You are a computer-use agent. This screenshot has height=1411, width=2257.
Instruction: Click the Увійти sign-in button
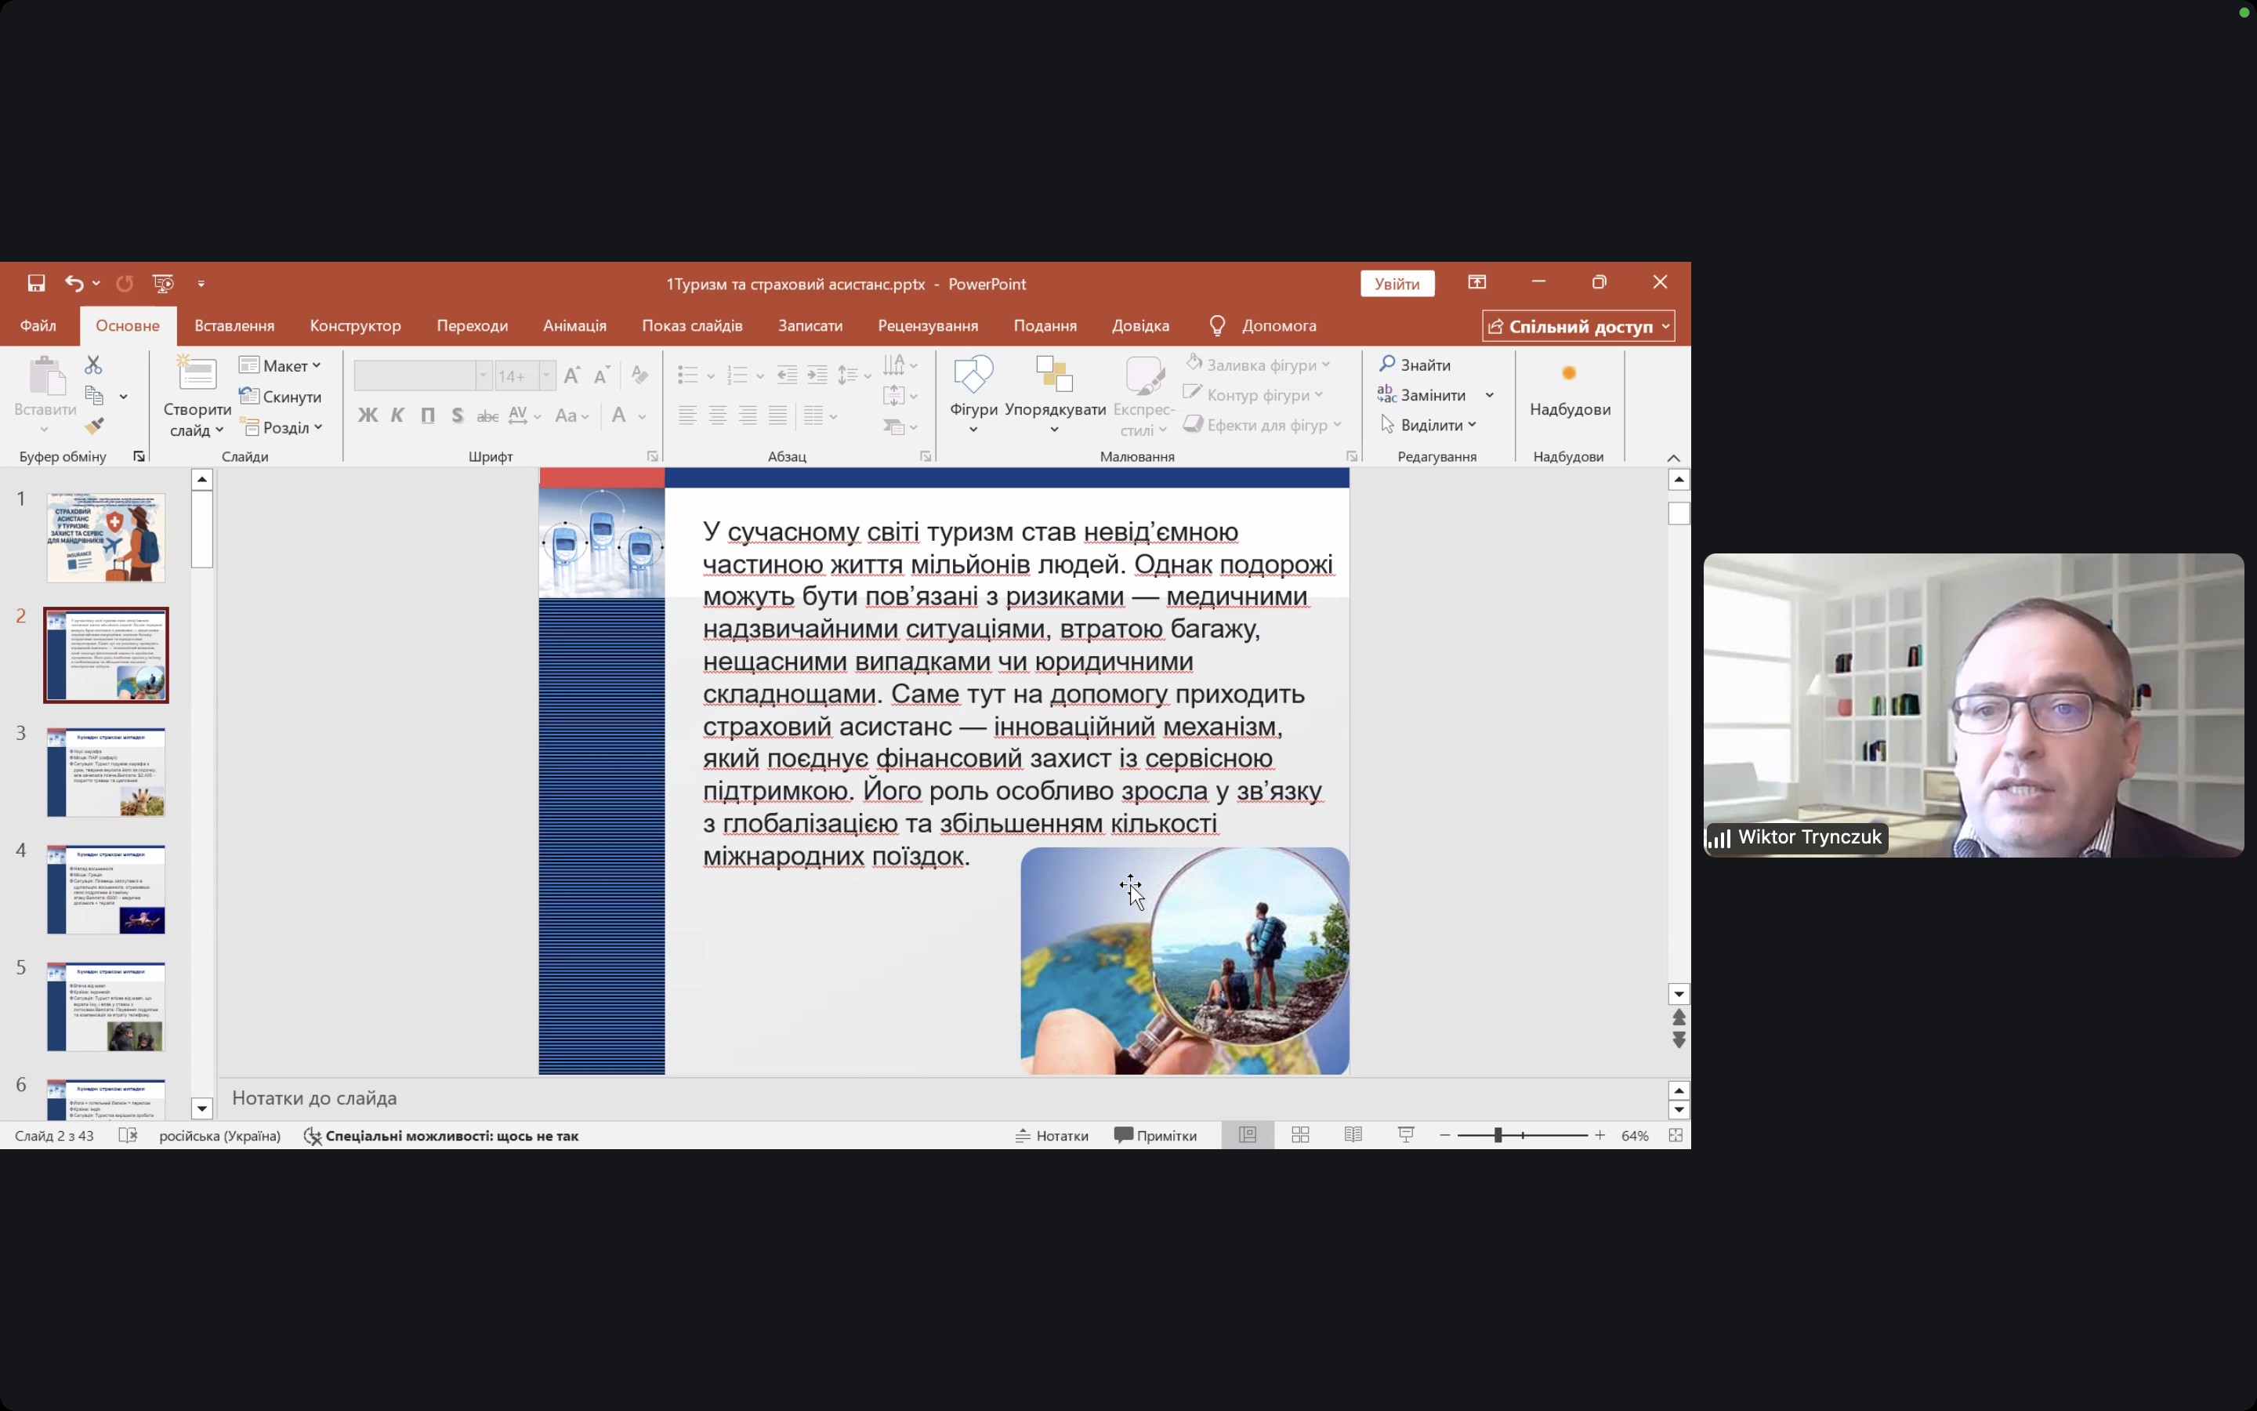(x=1397, y=284)
